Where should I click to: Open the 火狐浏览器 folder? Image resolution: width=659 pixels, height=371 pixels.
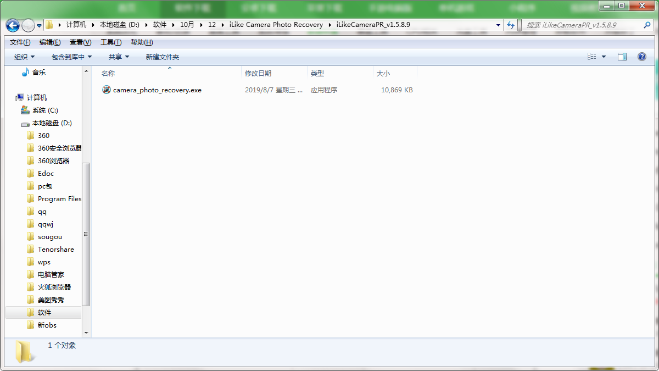point(54,287)
